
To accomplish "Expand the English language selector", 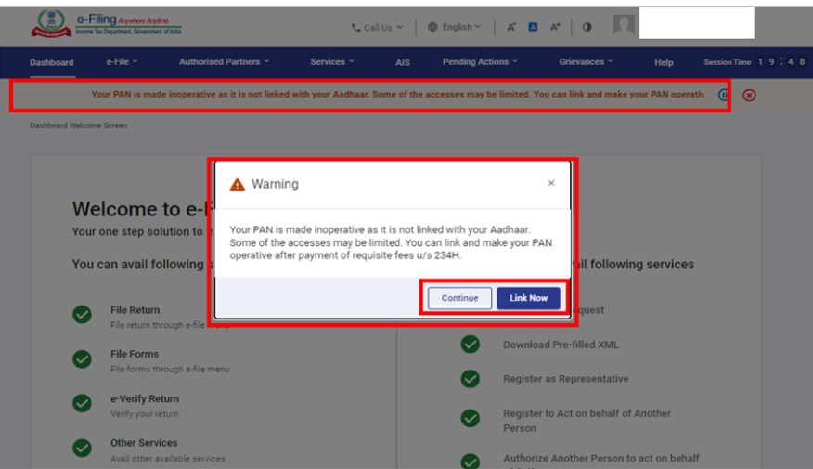I will point(455,28).
